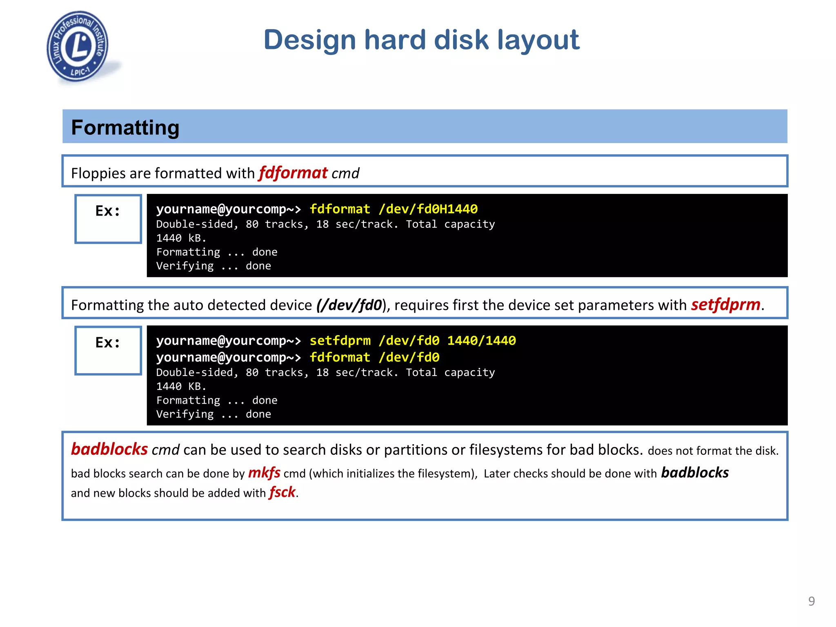Click the red 'setfdprm' word in sentence
Screen dimensions: 836x627
pos(726,305)
